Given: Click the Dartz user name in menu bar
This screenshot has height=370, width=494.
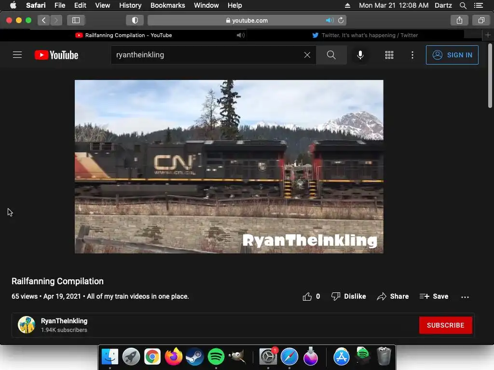Looking at the screenshot, I should tap(443, 5).
